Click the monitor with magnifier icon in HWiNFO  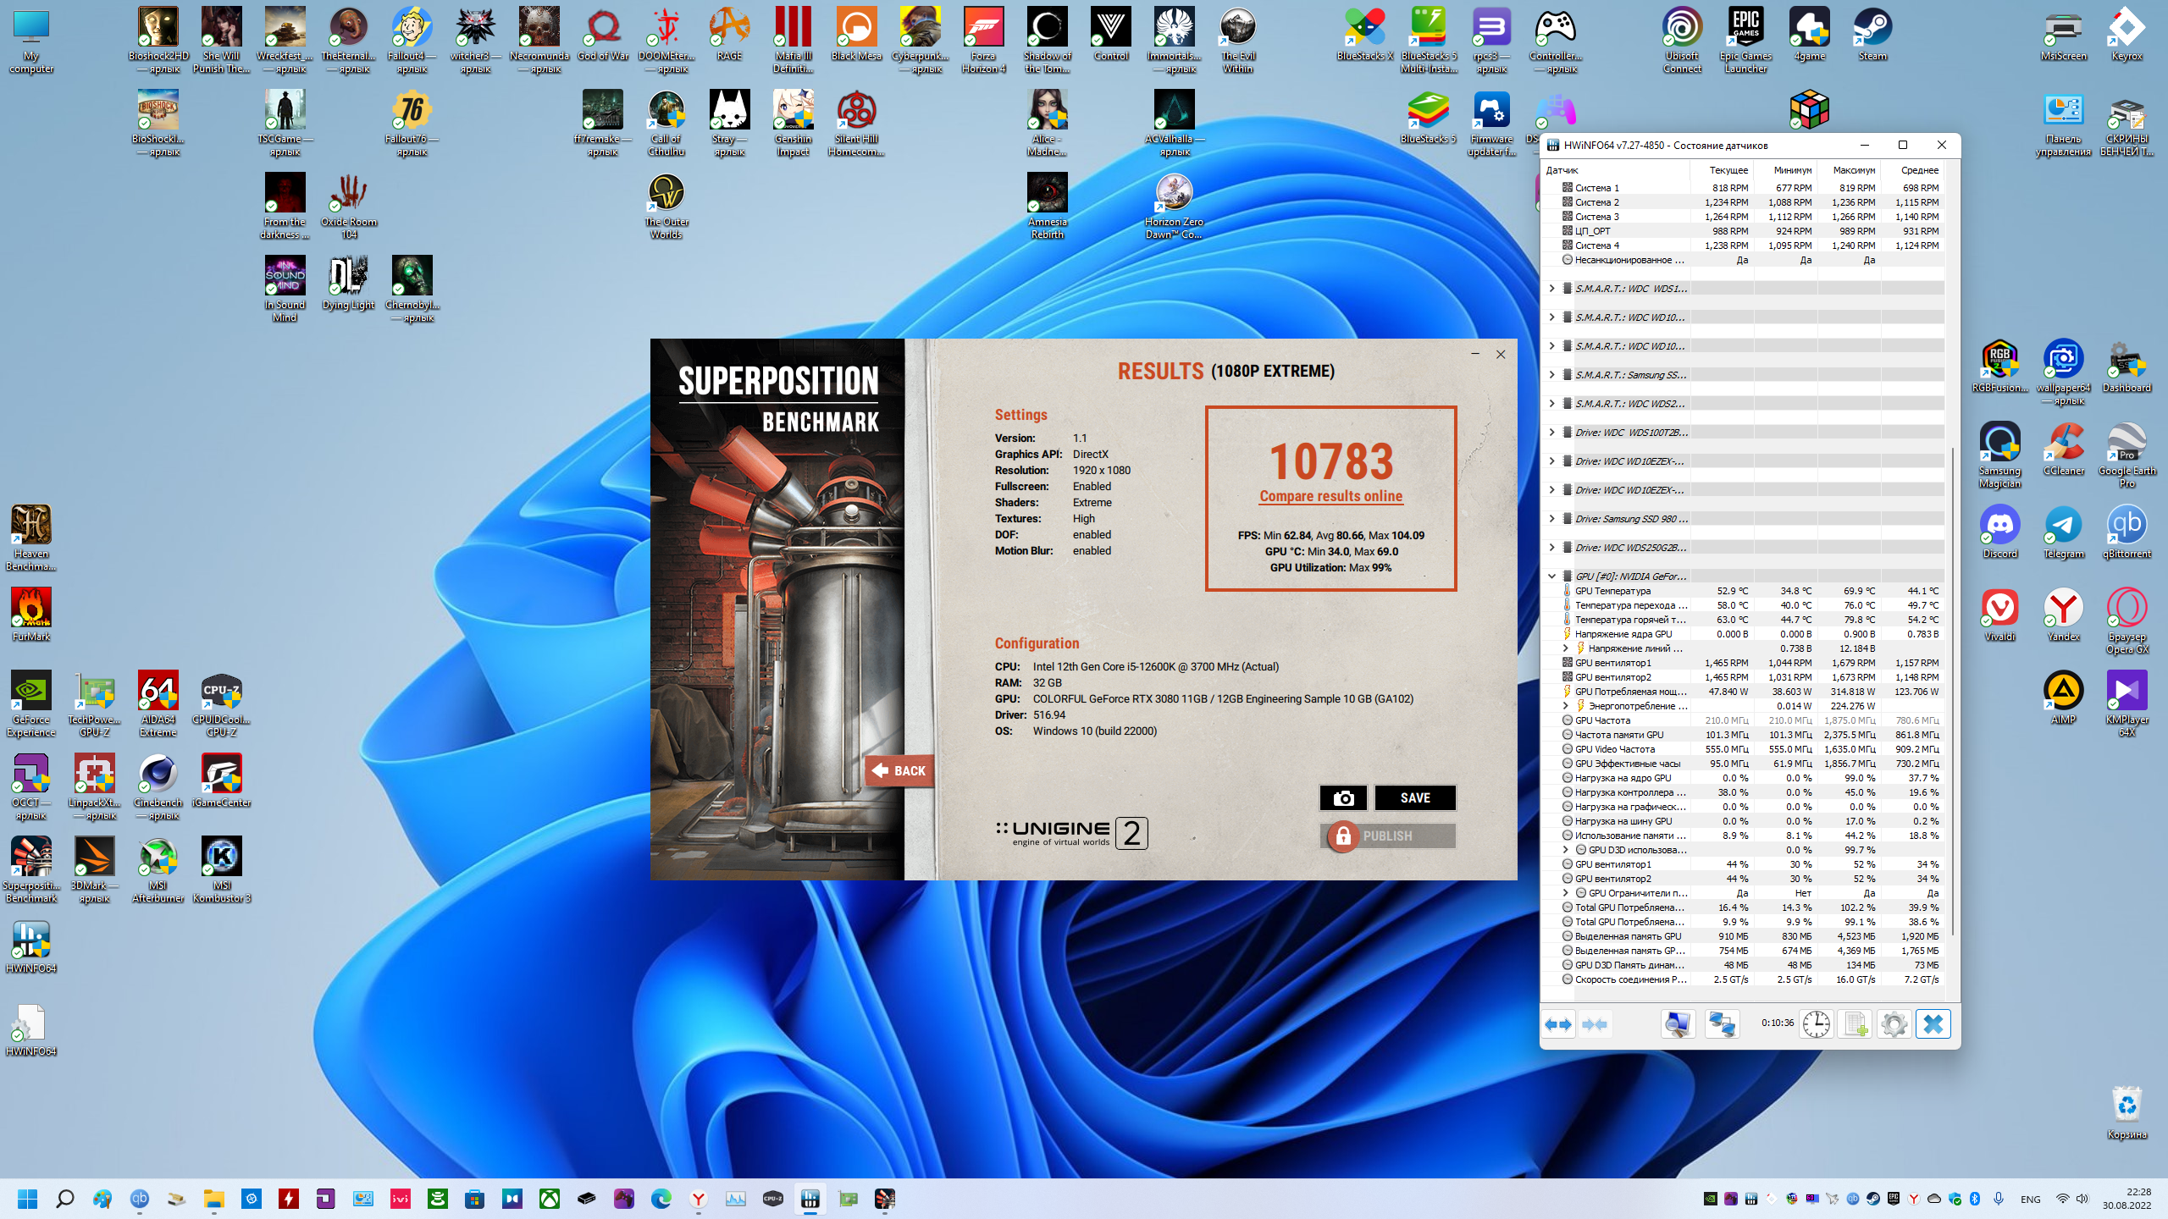click(1678, 1024)
